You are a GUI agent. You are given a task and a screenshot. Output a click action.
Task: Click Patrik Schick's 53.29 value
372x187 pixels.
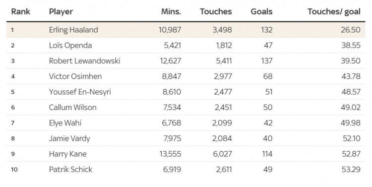351,170
